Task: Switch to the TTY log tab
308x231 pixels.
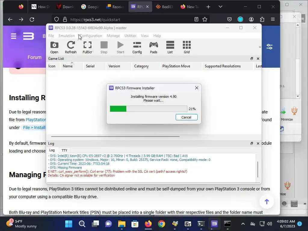Action: (x=64, y=150)
